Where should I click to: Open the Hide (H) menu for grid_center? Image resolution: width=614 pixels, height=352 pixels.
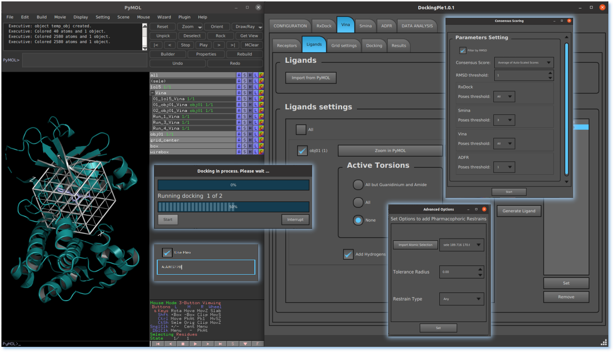tap(250, 140)
